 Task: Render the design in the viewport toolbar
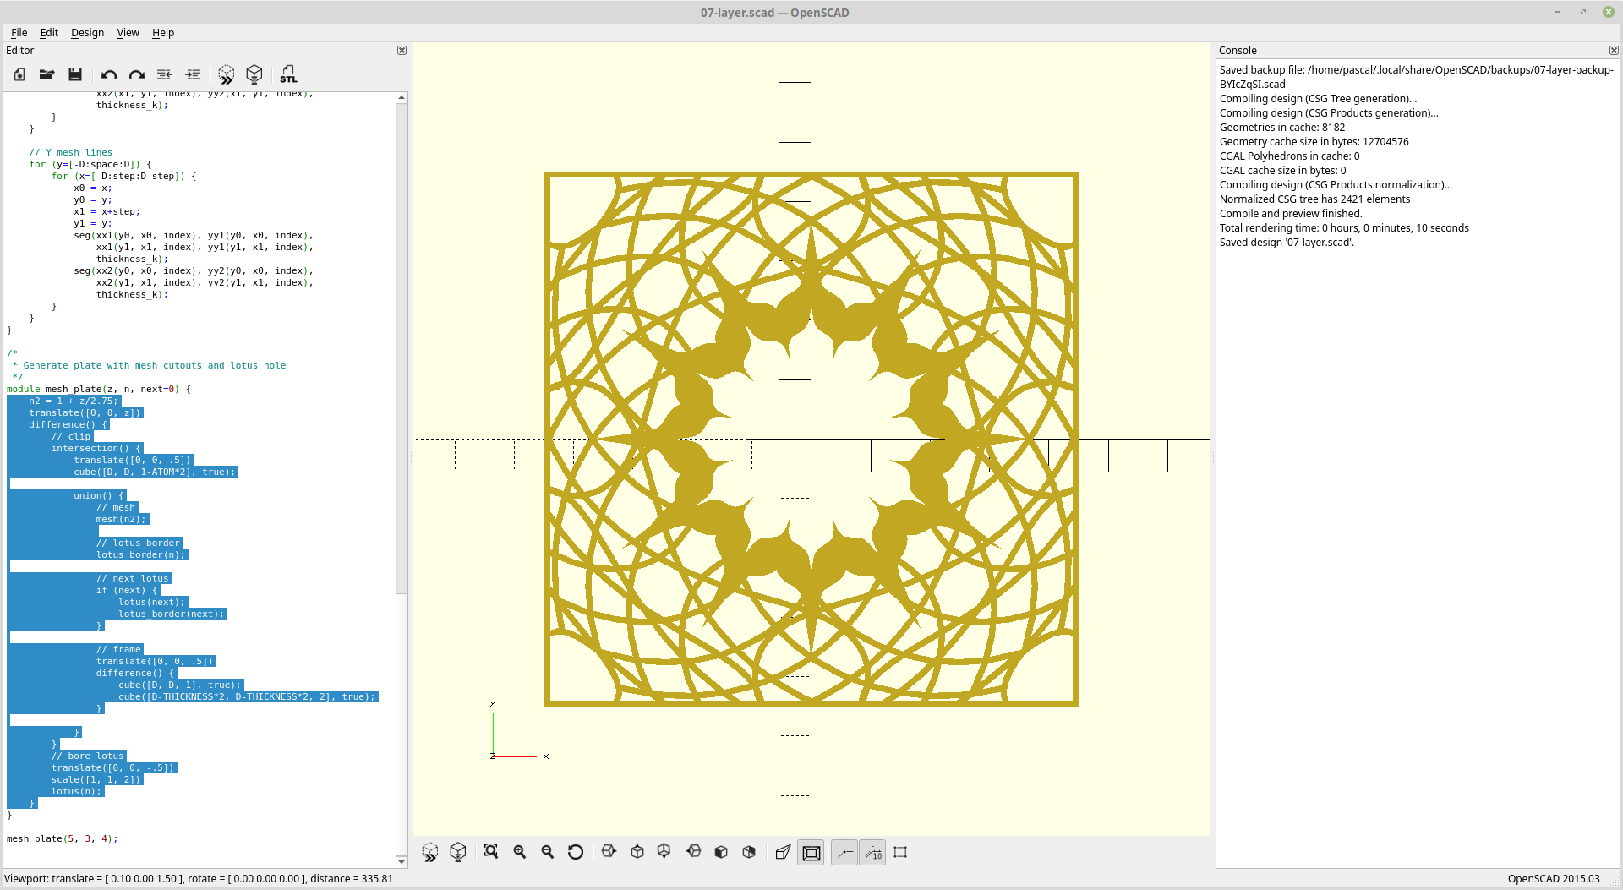pos(458,852)
